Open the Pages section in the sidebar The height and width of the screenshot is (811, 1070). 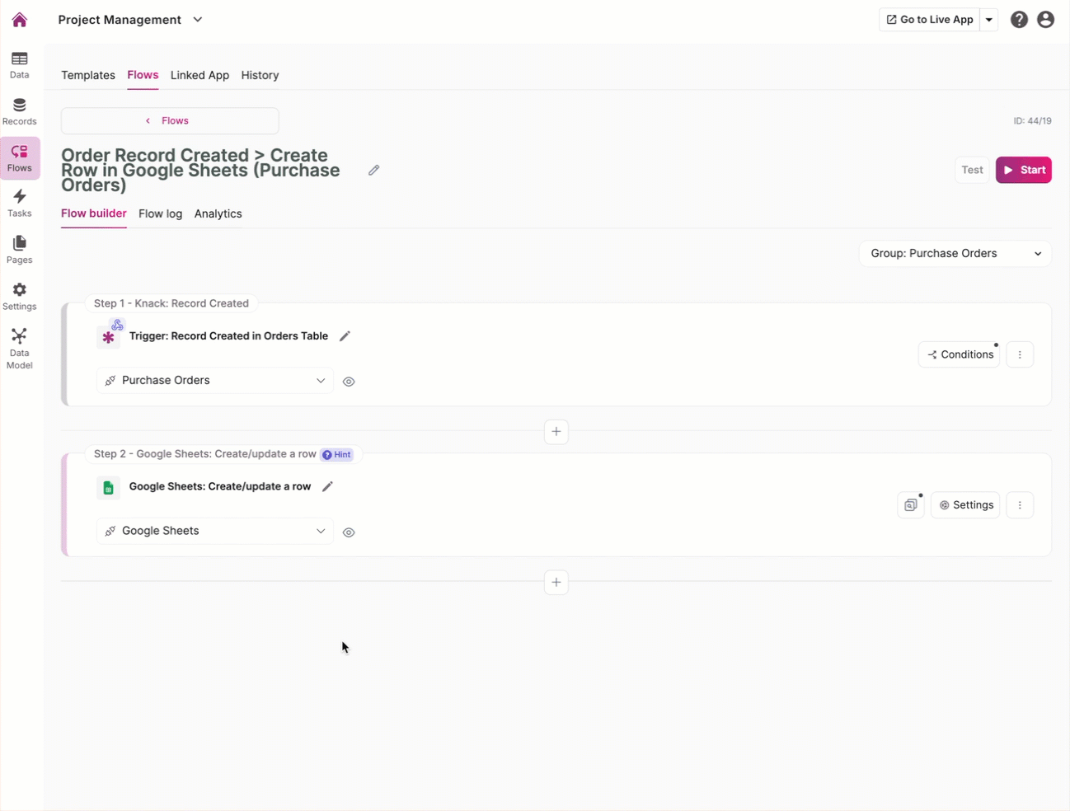point(19,250)
